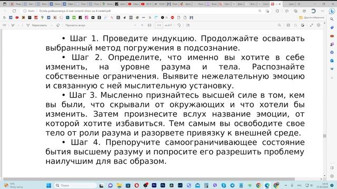The width and height of the screenshot is (337, 189).
Task: Close the active PDF tab
Action: coord(280,4)
